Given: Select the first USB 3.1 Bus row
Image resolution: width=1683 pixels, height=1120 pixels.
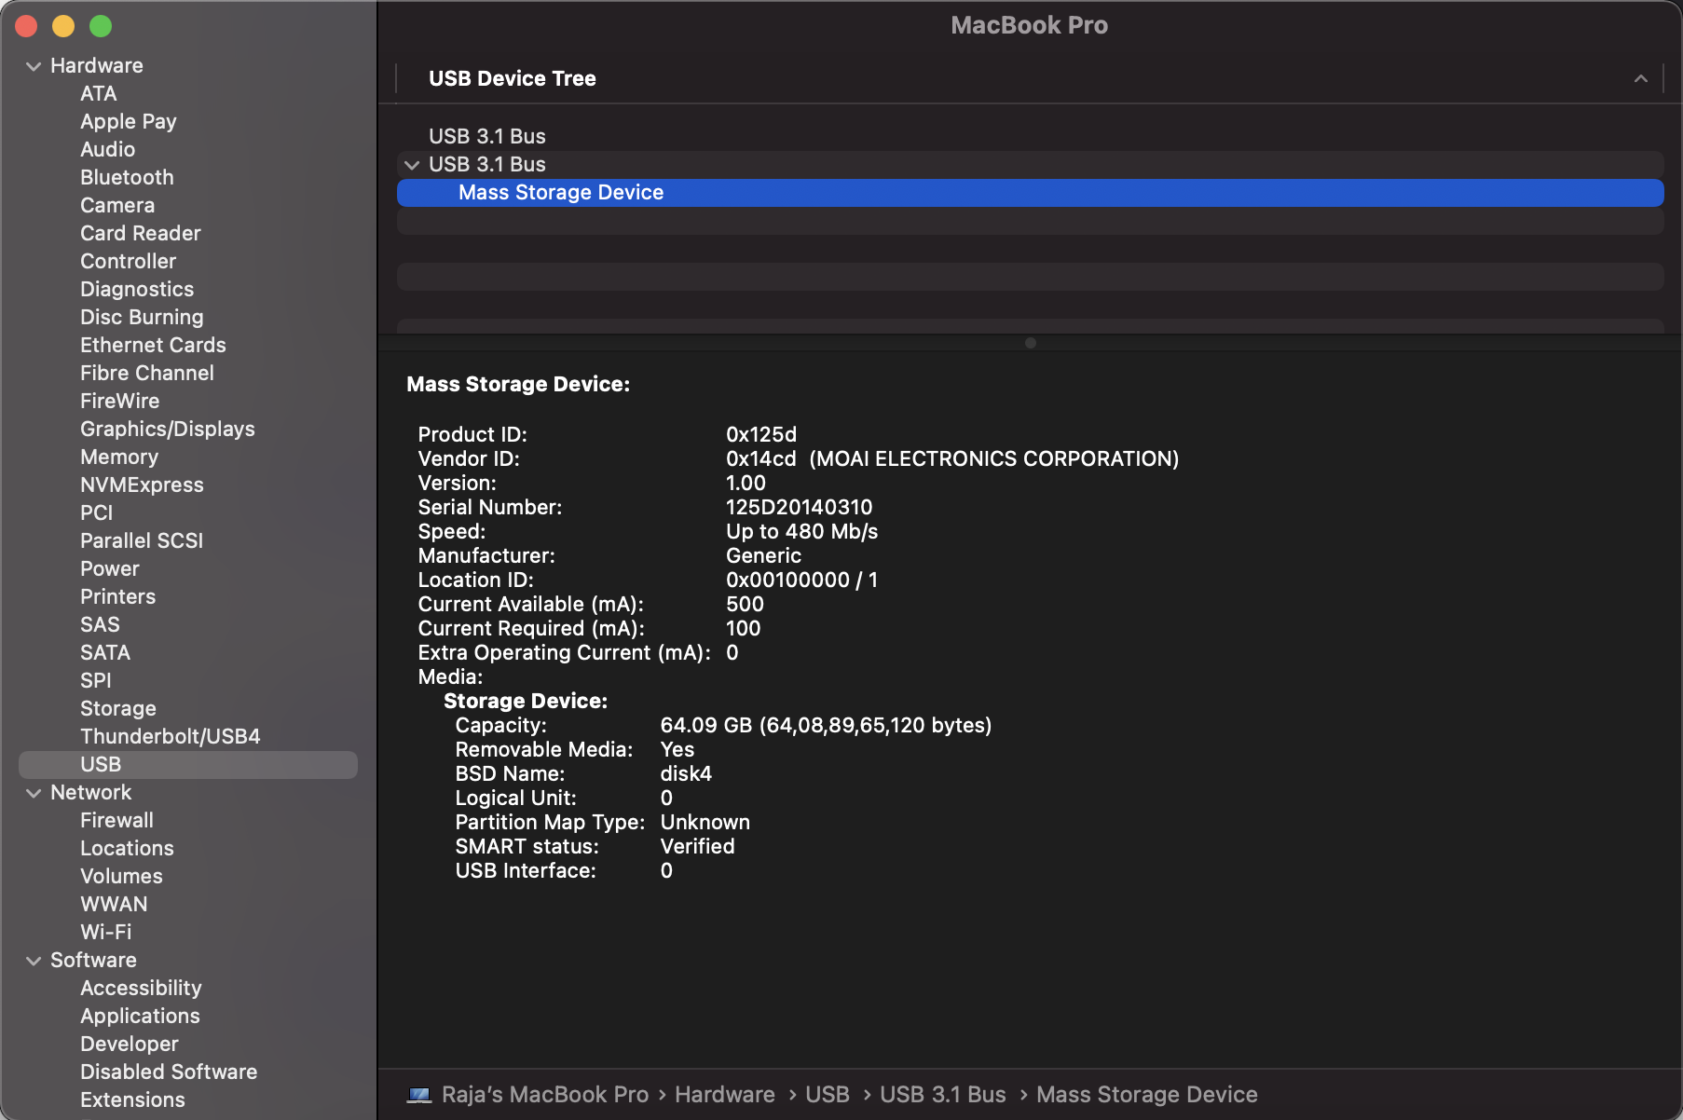Looking at the screenshot, I should [x=1031, y=136].
